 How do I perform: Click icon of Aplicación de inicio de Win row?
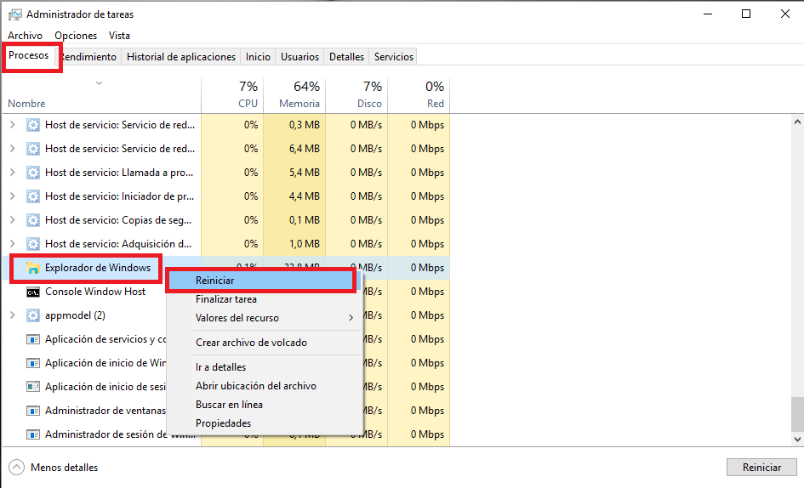click(x=33, y=363)
